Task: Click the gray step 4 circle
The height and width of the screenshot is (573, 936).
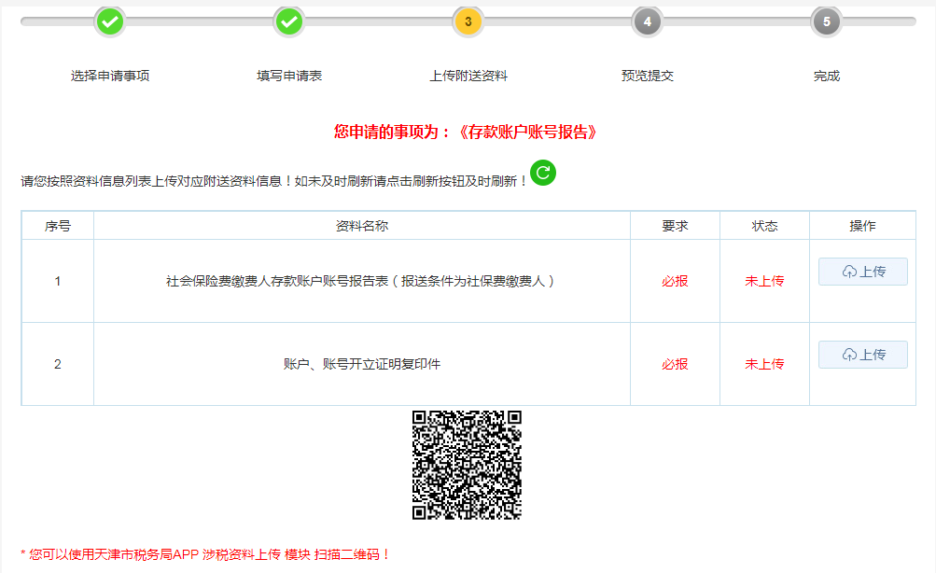Action: click(647, 22)
